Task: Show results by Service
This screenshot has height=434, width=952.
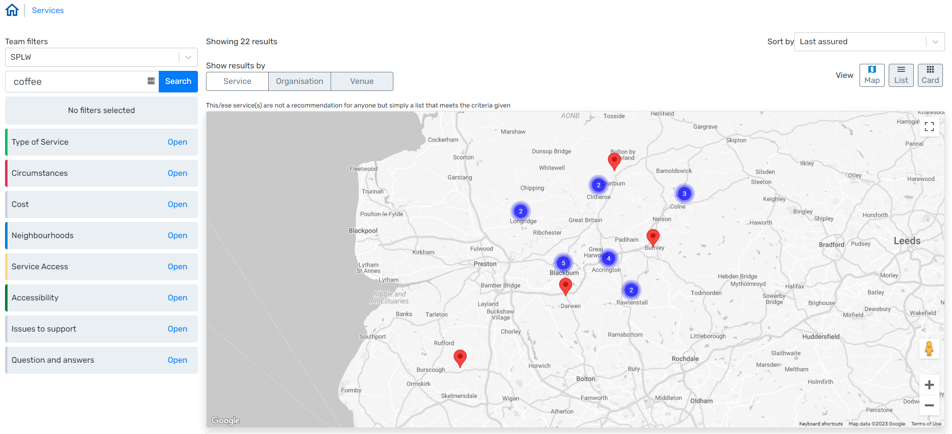Action: pyautogui.click(x=237, y=81)
